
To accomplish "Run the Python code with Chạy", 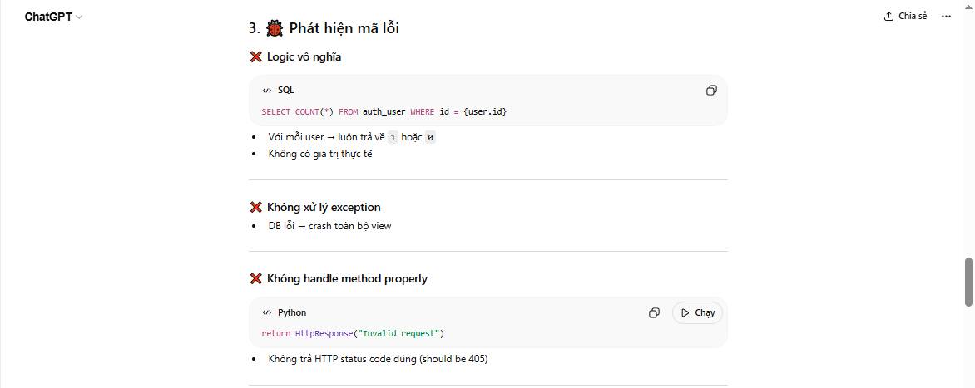I will click(x=697, y=312).
